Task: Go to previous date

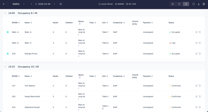Action: point(31,4)
